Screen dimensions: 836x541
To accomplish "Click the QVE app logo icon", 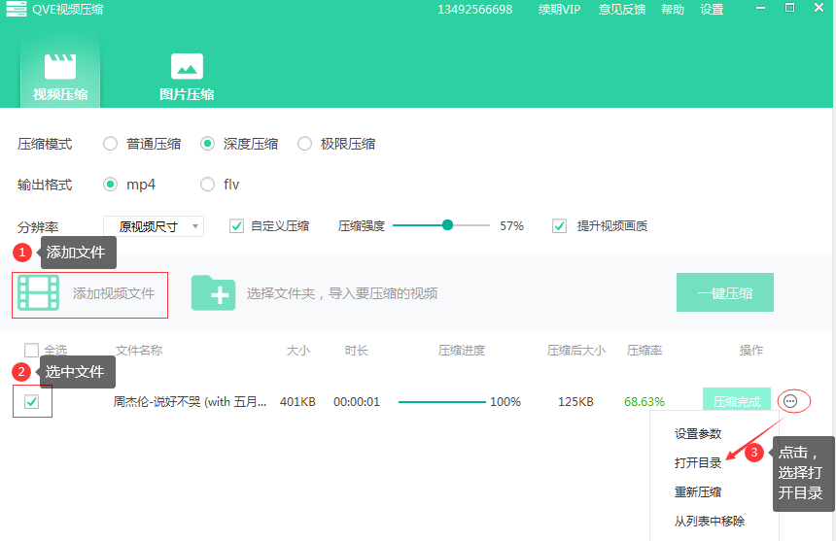I will (x=16, y=9).
